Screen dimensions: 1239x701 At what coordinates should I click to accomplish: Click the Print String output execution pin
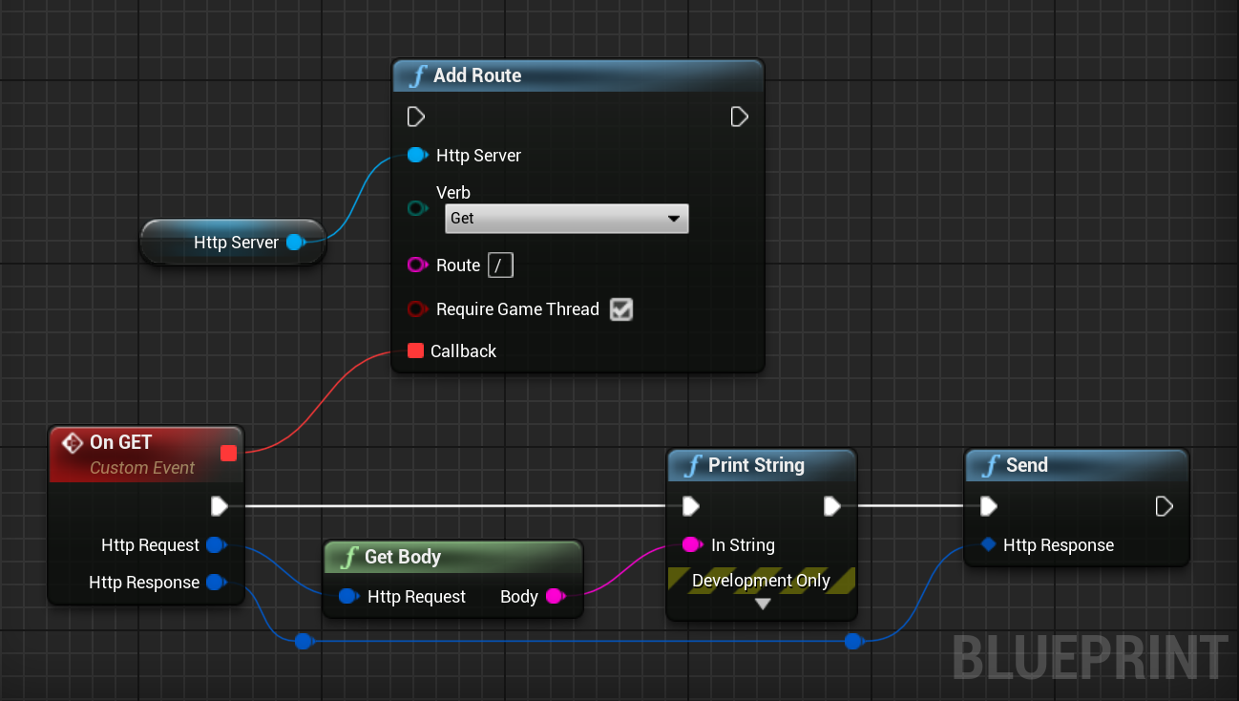tap(832, 505)
